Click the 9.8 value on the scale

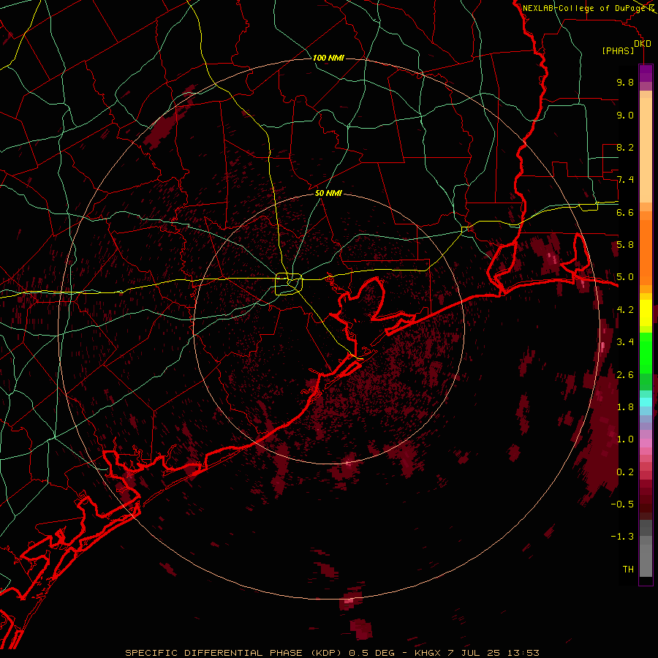click(625, 82)
